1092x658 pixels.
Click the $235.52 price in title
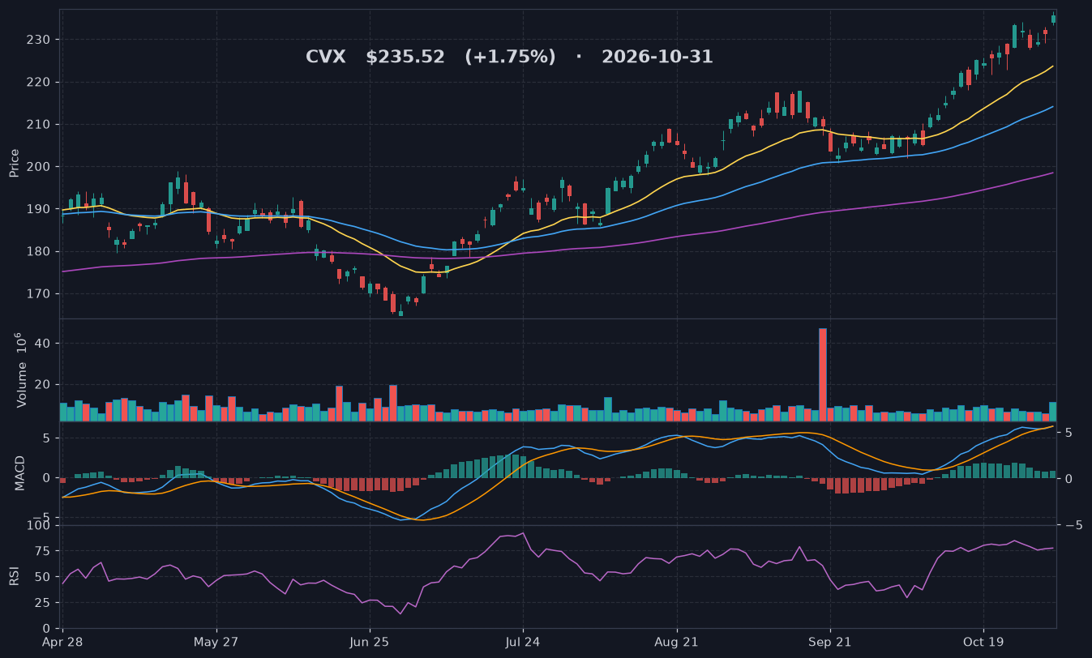(405, 58)
